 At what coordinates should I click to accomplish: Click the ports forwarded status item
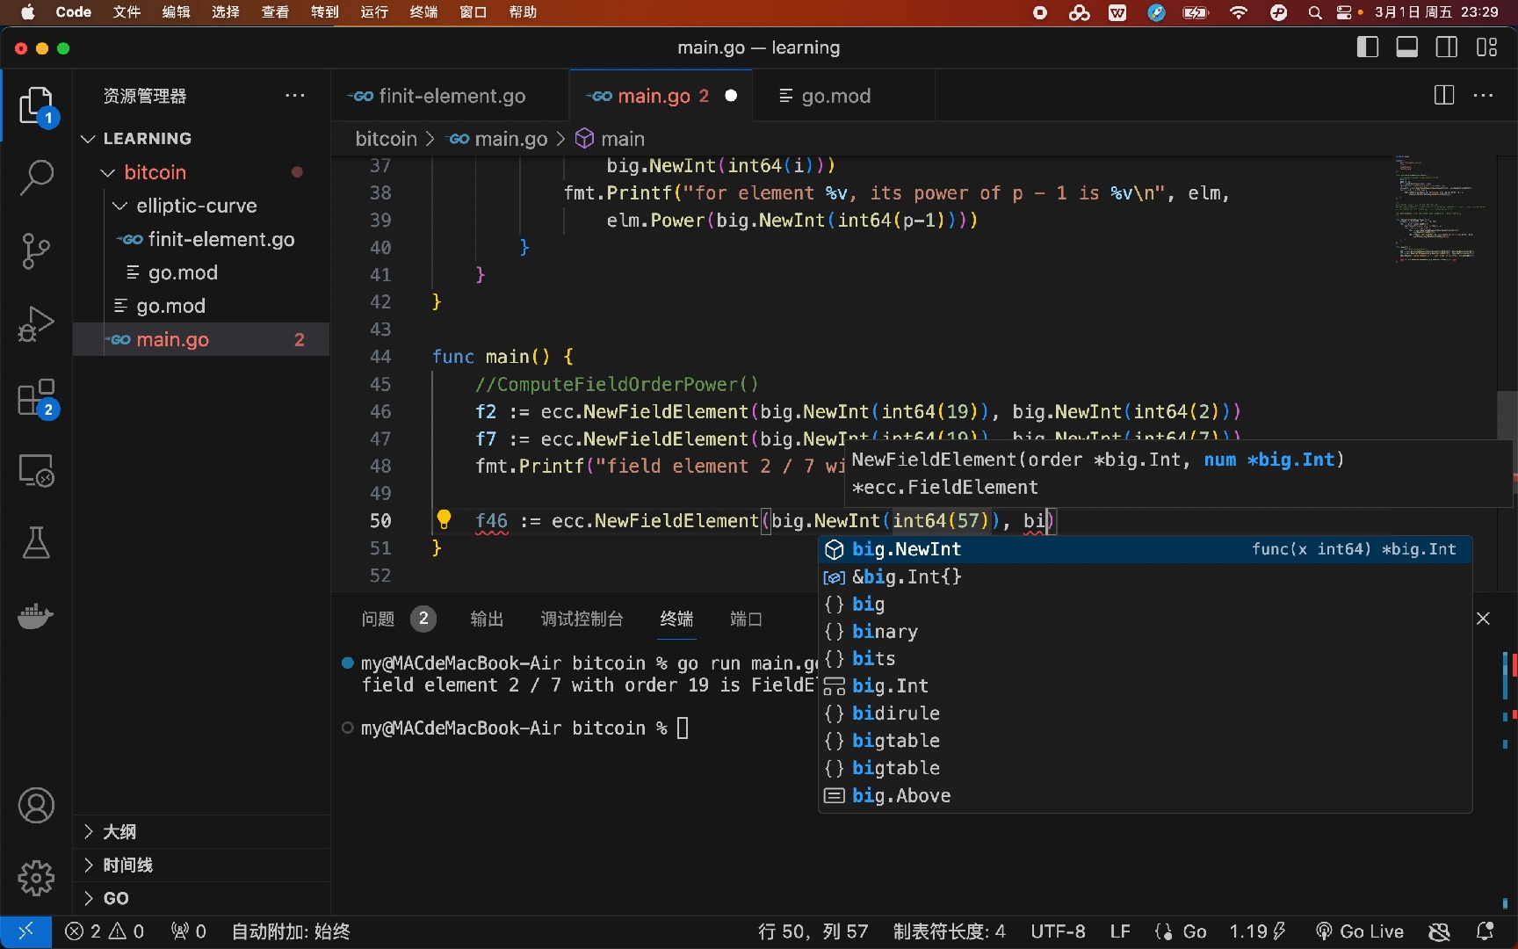pos(189,931)
